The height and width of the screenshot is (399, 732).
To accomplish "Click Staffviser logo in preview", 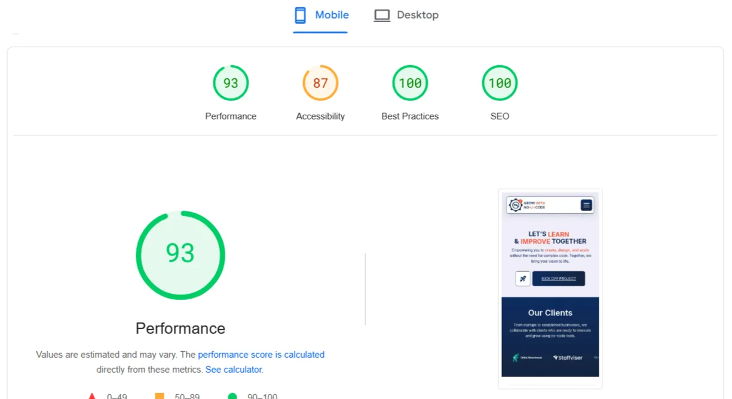I will (567, 358).
